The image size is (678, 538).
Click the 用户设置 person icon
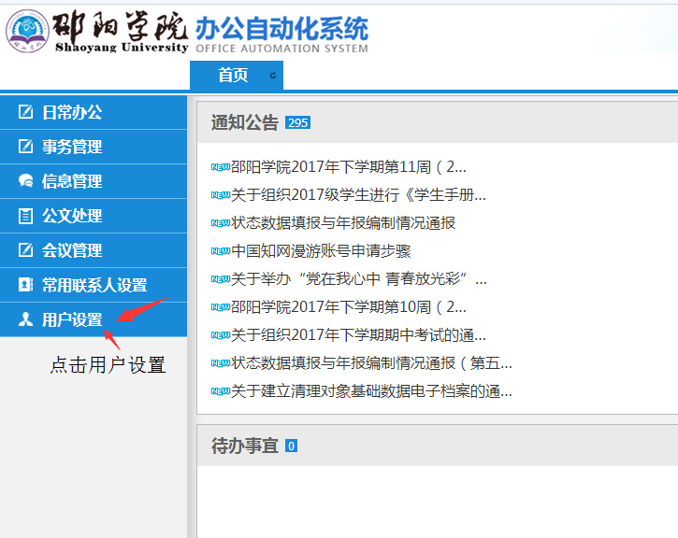click(26, 319)
